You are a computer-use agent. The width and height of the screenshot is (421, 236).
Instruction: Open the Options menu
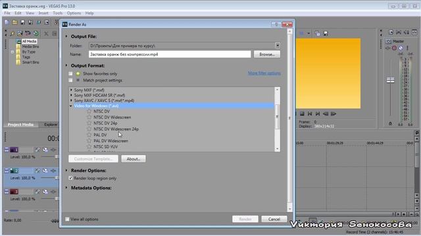click(x=74, y=13)
